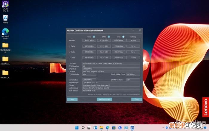Click the Memory Write result field
The height and width of the screenshot is (131, 209).
click(x=104, y=40)
